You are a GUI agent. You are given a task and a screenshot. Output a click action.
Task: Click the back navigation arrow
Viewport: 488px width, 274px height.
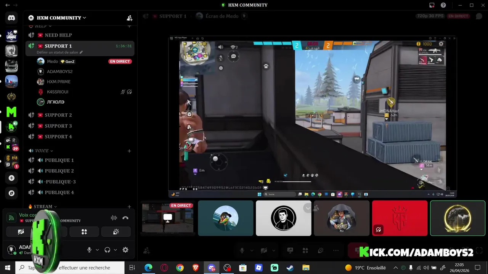pos(7,5)
